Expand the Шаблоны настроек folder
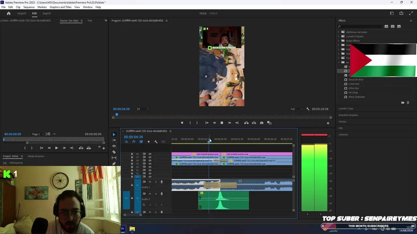This screenshot has height=234, width=417. (x=338, y=32)
